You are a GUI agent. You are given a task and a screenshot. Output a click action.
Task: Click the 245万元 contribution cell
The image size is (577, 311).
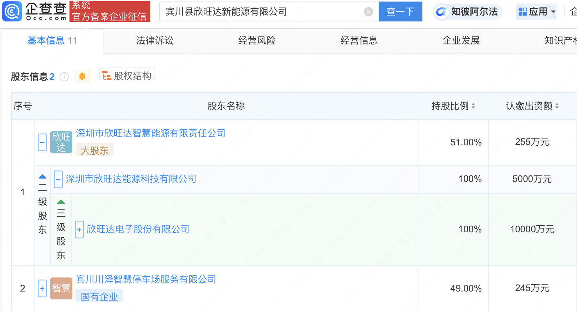coord(532,288)
